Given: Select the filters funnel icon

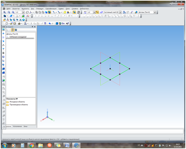Looking at the screenshot, I should (3, 49).
